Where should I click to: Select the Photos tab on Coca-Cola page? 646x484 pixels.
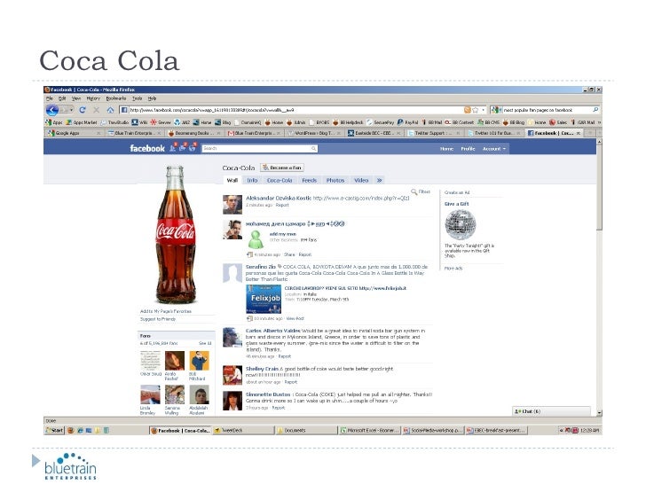[335, 180]
